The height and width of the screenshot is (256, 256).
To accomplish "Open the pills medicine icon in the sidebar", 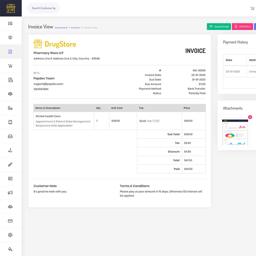I will [x=11, y=108].
